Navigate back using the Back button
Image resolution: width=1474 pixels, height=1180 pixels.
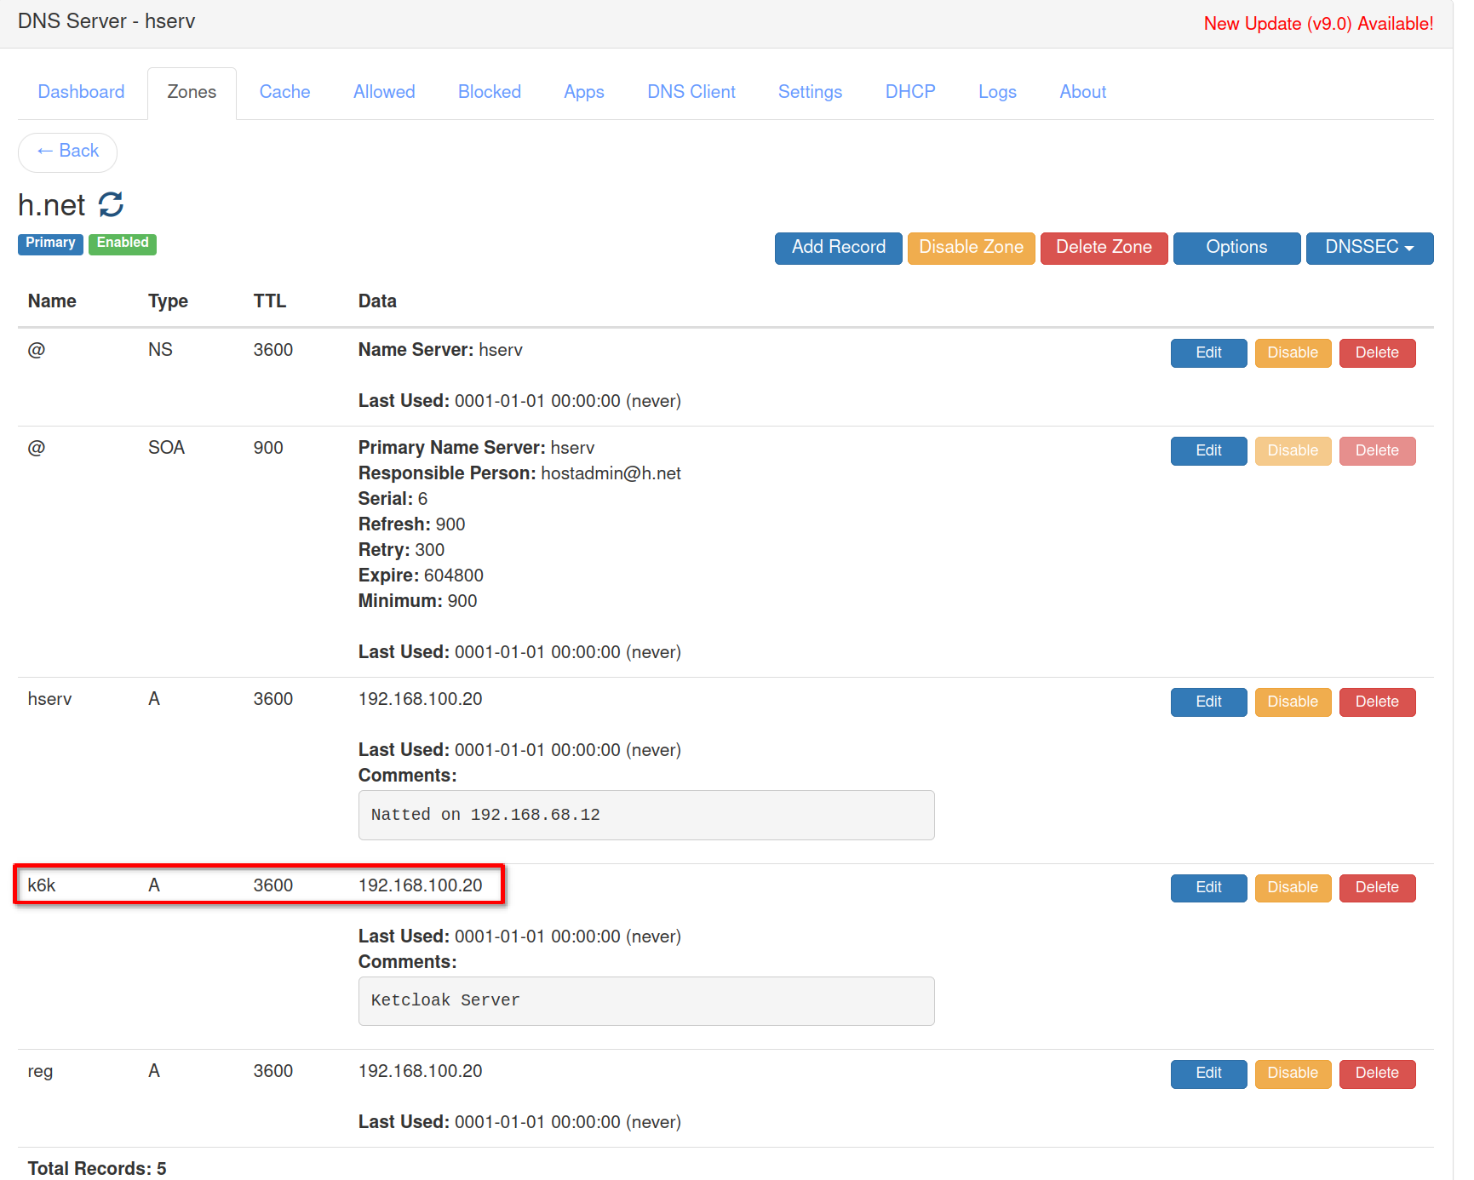tap(67, 152)
